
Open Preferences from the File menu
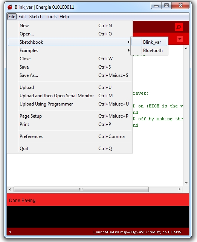pyautogui.click(x=70, y=136)
